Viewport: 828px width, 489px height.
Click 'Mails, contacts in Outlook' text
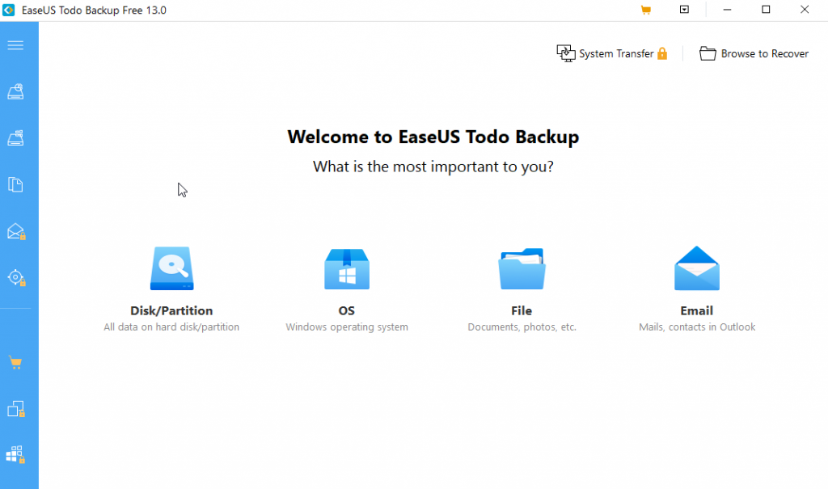click(697, 327)
